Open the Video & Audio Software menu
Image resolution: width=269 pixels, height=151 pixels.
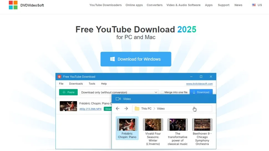(183, 5)
